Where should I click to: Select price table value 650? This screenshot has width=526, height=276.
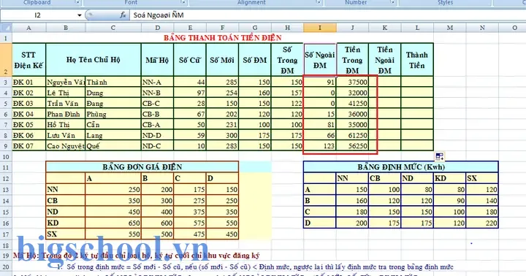pos(113,223)
